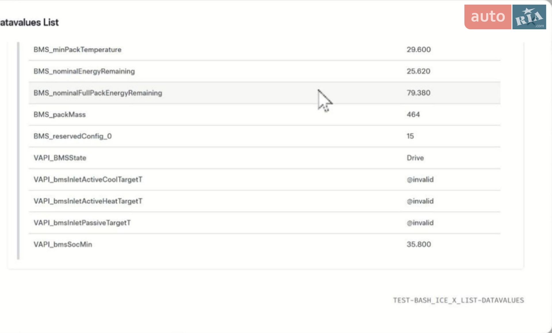Click the RIA.com logo badge
The image size is (552, 333).
pyautogui.click(x=529, y=17)
